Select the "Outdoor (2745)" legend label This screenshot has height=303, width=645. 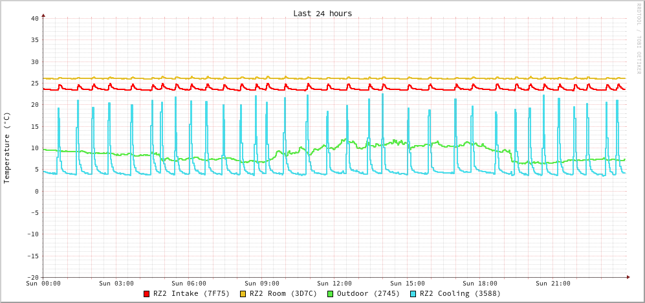tap(368, 294)
